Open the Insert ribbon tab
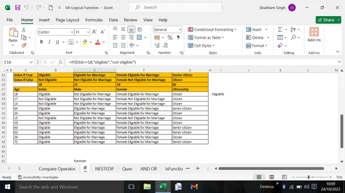 tap(44, 20)
